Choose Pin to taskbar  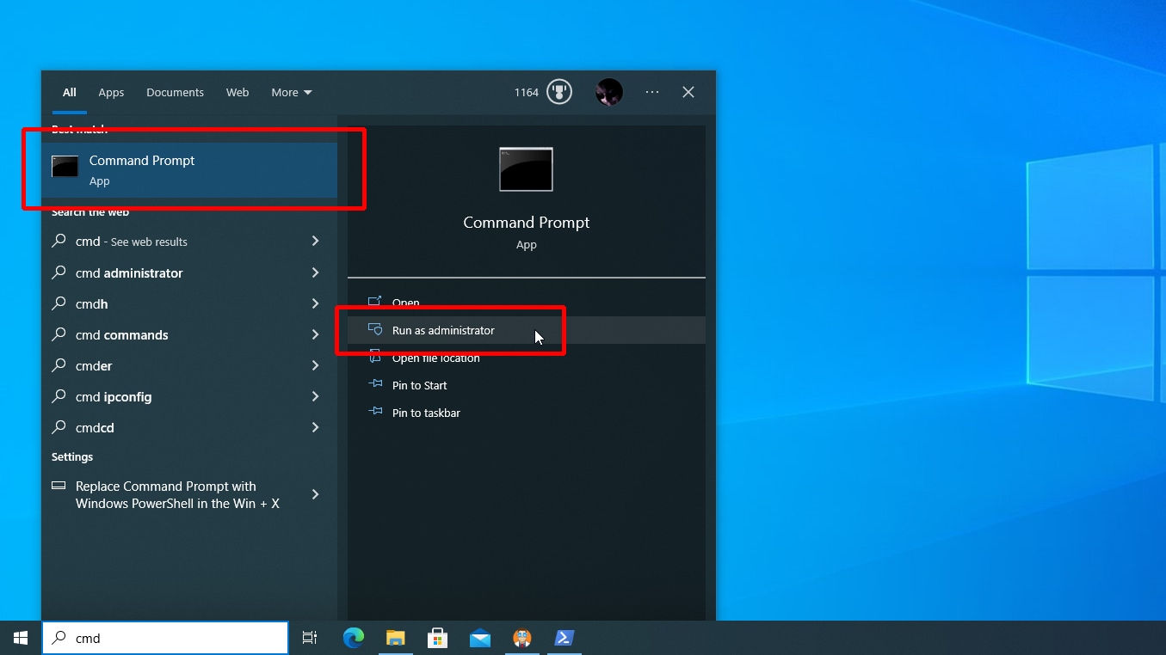(x=526, y=413)
